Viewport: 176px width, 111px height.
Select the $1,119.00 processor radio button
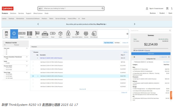[33, 65]
